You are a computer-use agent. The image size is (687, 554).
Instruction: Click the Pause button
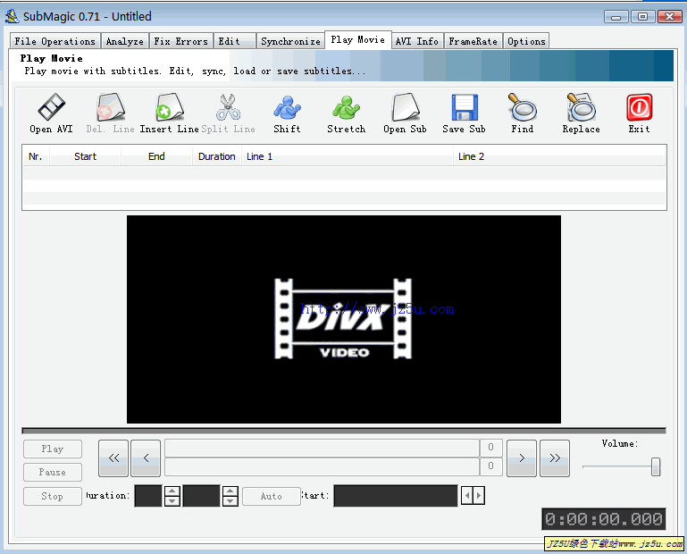(x=53, y=472)
